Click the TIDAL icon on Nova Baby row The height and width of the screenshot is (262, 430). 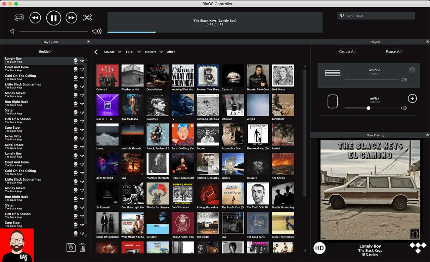click(x=82, y=138)
